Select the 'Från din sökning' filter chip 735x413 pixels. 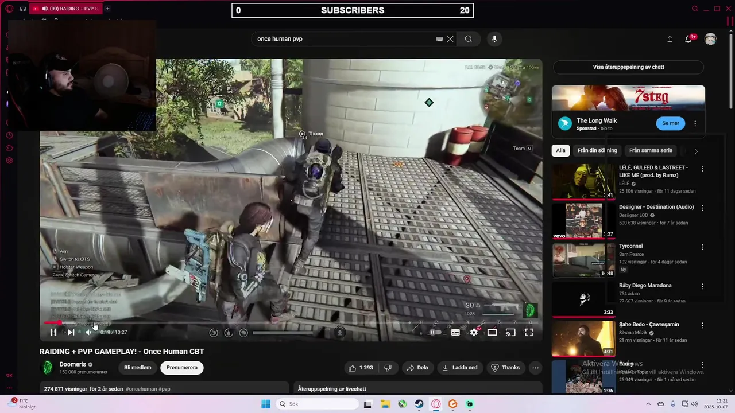point(597,151)
